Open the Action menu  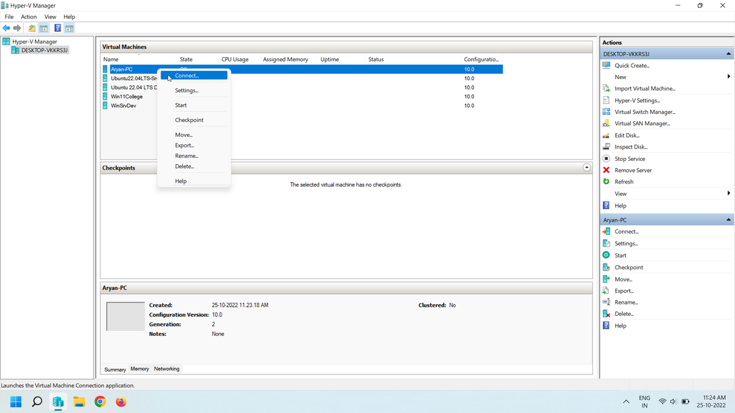pyautogui.click(x=29, y=17)
